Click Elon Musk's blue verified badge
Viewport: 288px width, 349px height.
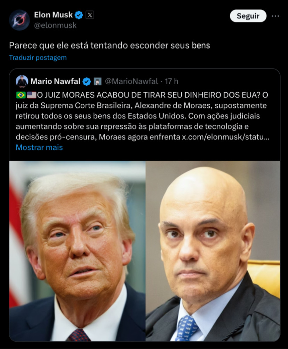point(79,15)
